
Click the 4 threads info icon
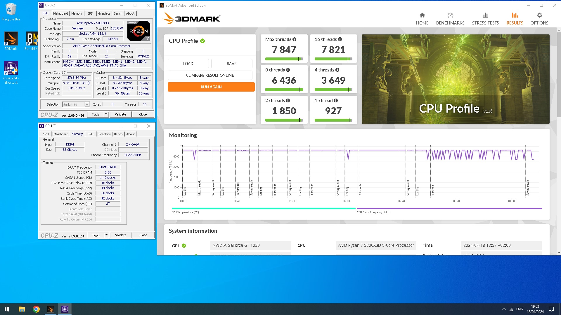pyautogui.click(x=337, y=70)
